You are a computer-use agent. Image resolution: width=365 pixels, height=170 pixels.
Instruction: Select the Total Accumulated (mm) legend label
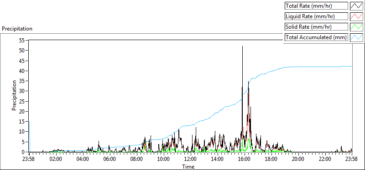pos(316,37)
